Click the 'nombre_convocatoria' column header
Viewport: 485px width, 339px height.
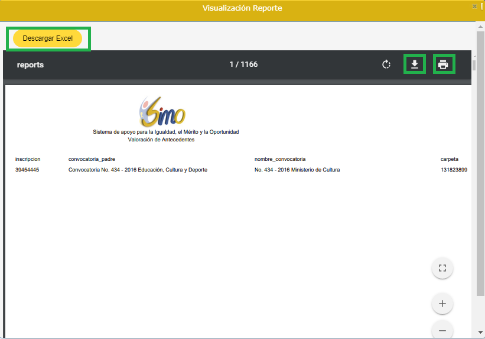pyautogui.click(x=280, y=159)
